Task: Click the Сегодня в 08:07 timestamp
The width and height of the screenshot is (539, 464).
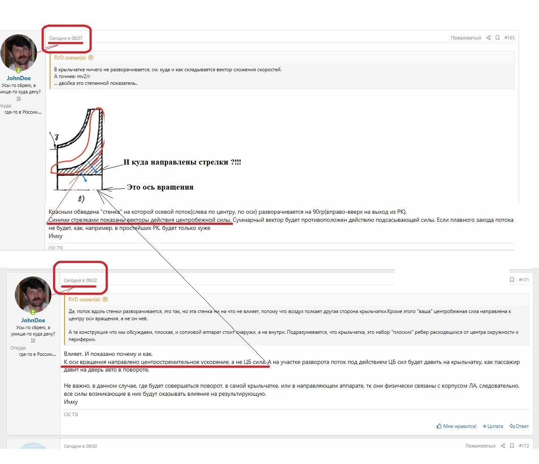Action: point(66,38)
